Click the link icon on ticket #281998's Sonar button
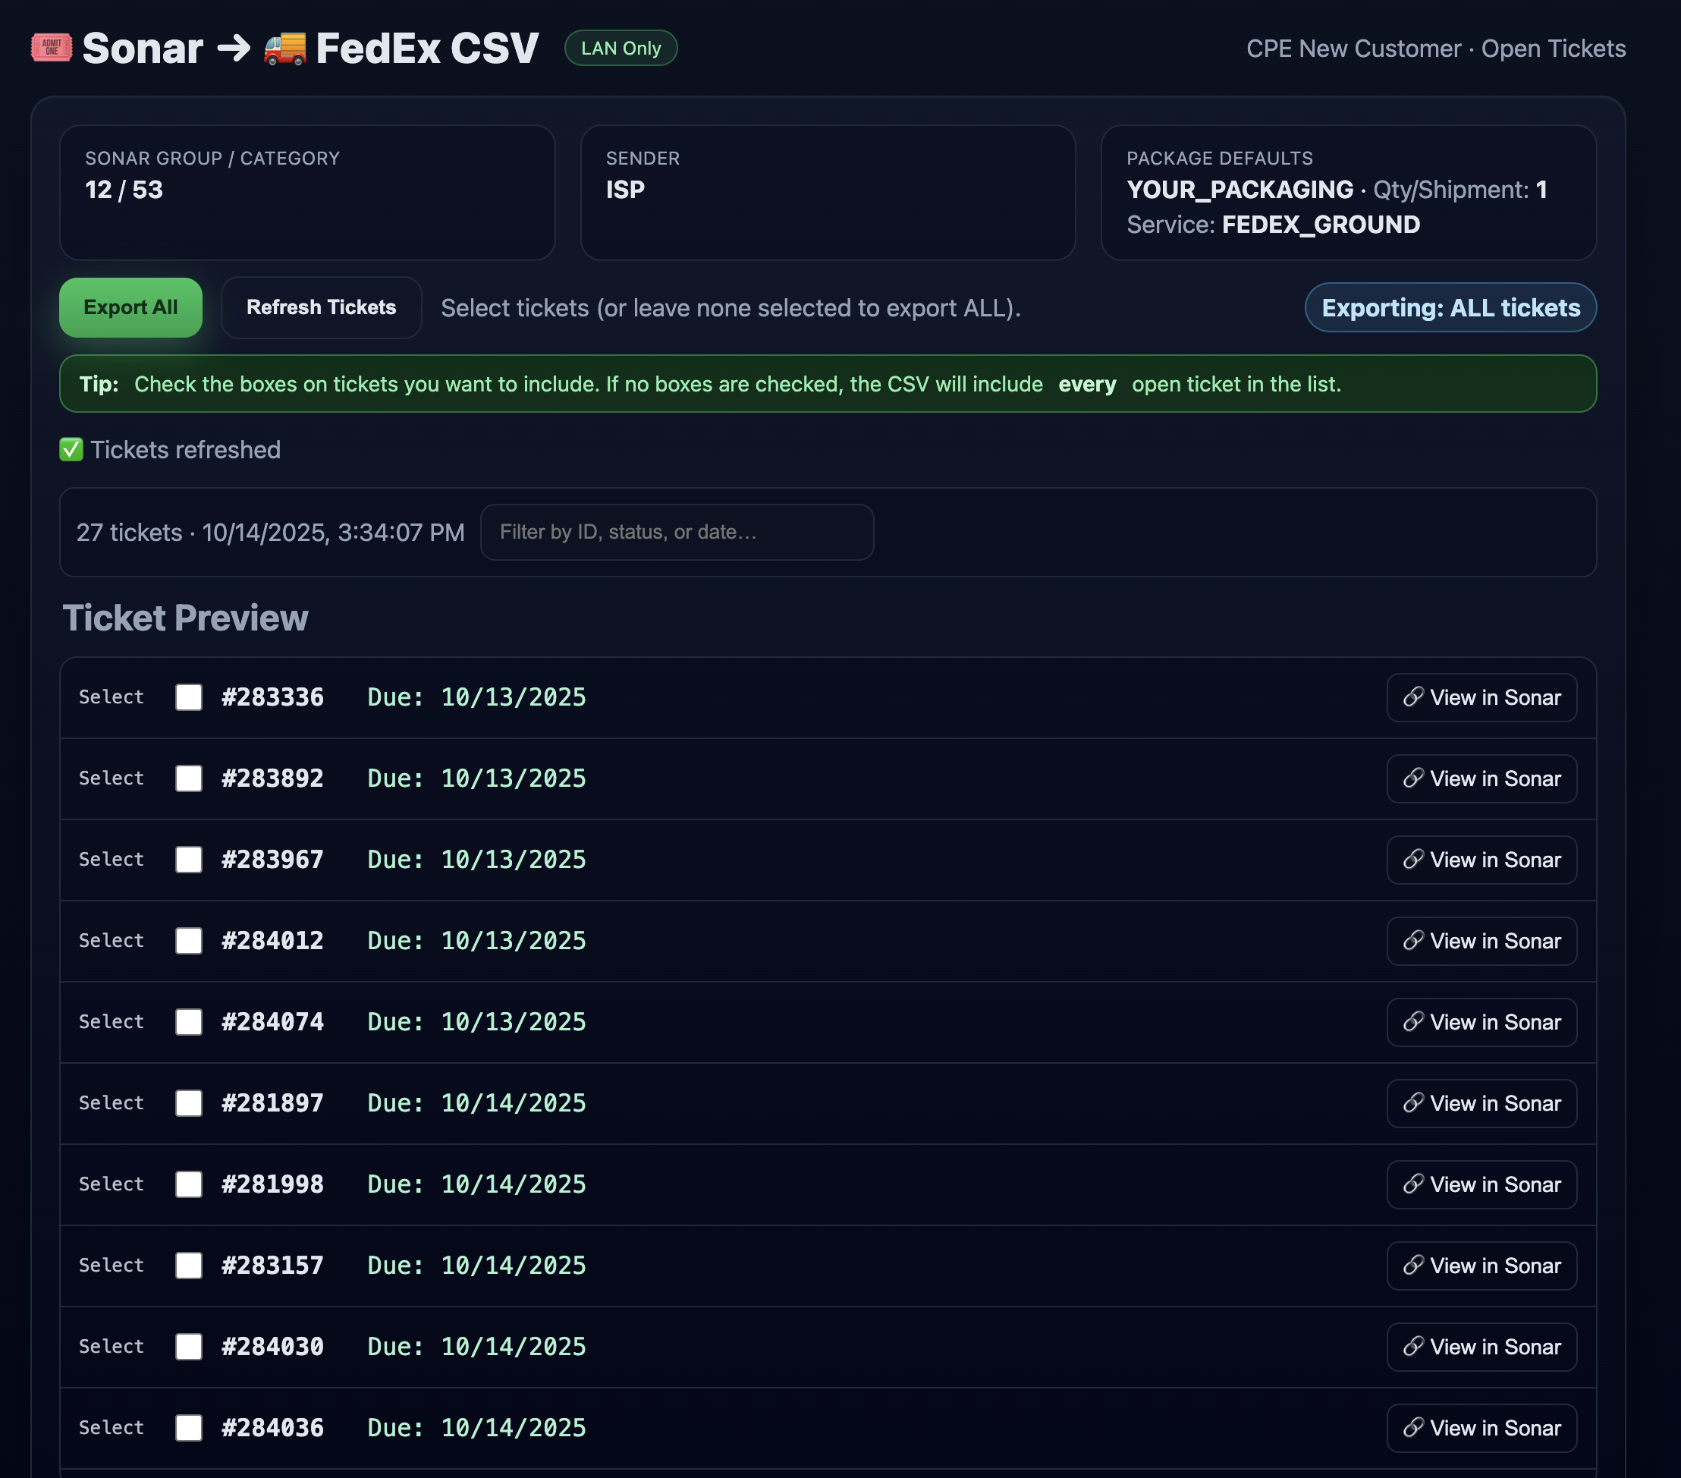Viewport: 1681px width, 1478px height. coord(1415,1184)
